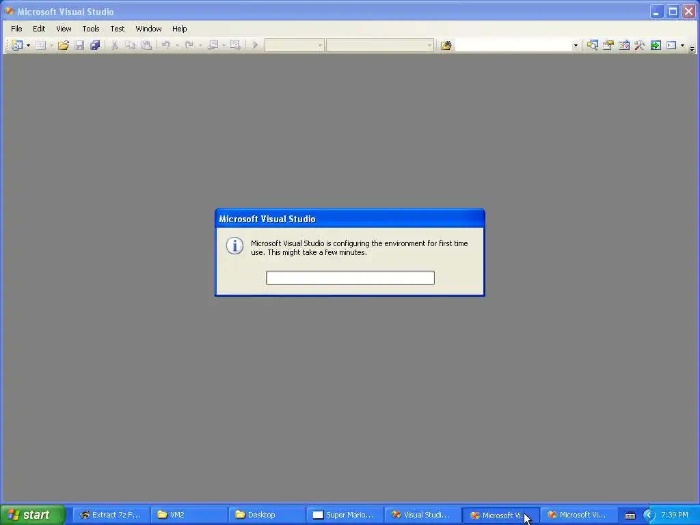Image resolution: width=700 pixels, height=525 pixels.
Task: Click the Find in Files icon
Action: tap(446, 45)
